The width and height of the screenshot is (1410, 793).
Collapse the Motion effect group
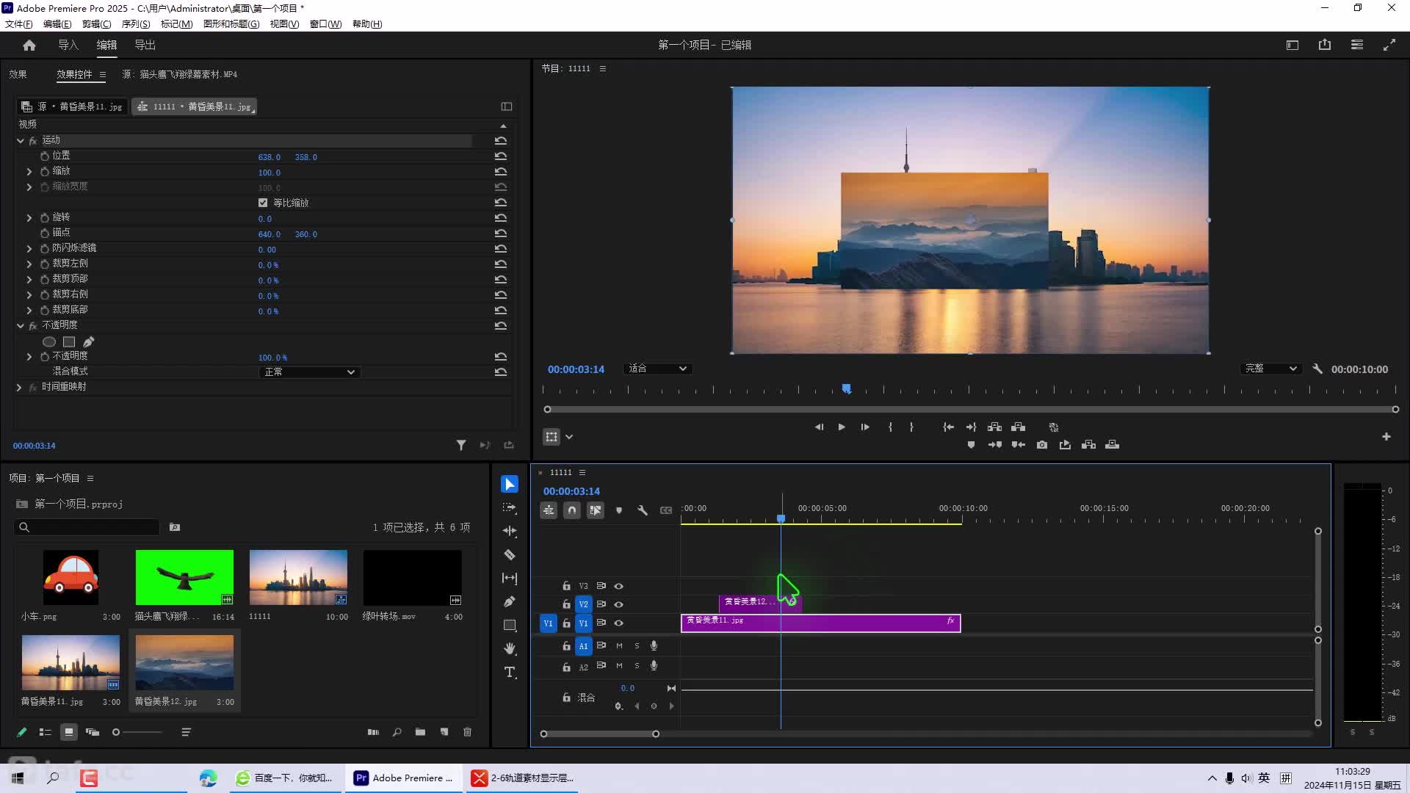(21, 140)
